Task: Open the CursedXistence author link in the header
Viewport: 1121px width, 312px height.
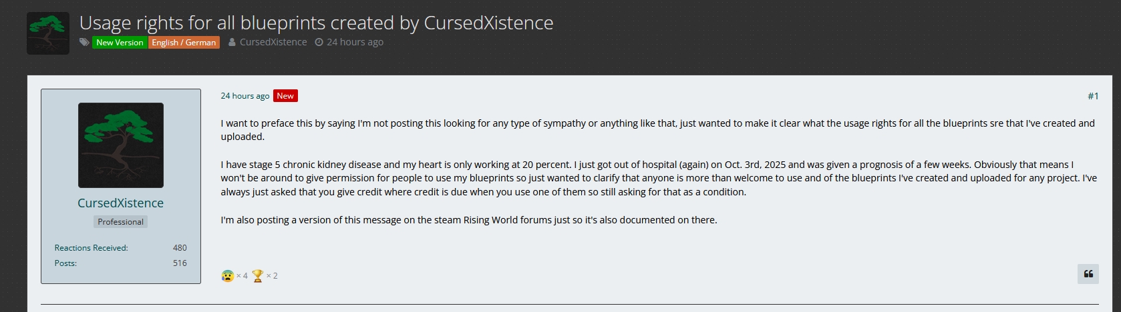Action: tap(273, 42)
